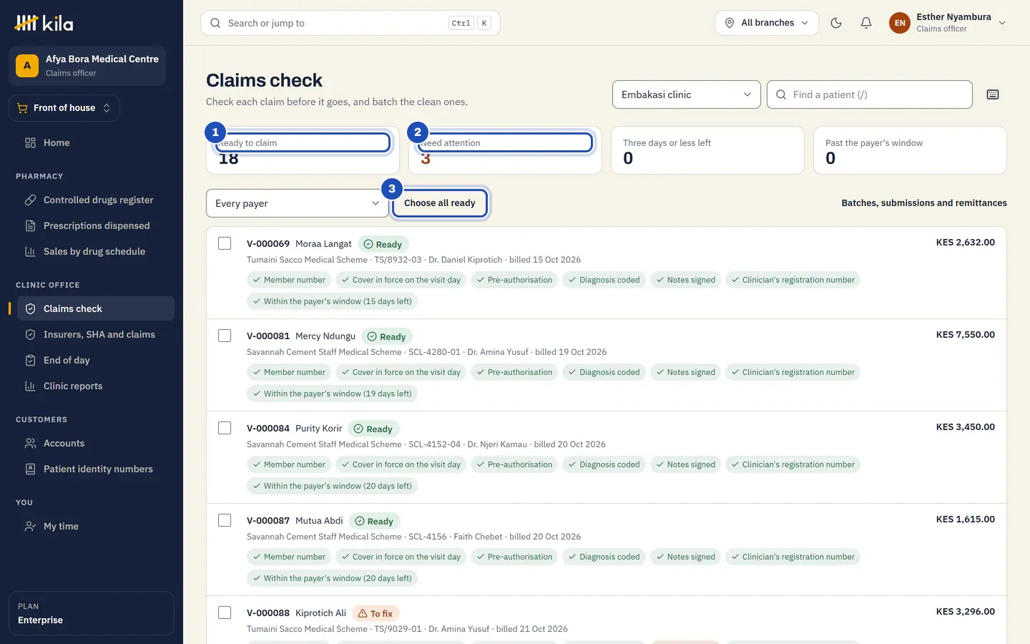Click Prescriptions dispensed document icon
The width and height of the screenshot is (1030, 644).
click(x=30, y=225)
